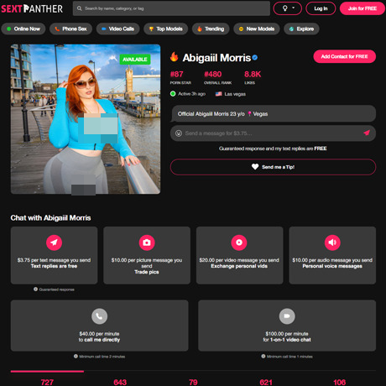Click the phone call icon
The image size is (386, 386).
[x=99, y=316]
